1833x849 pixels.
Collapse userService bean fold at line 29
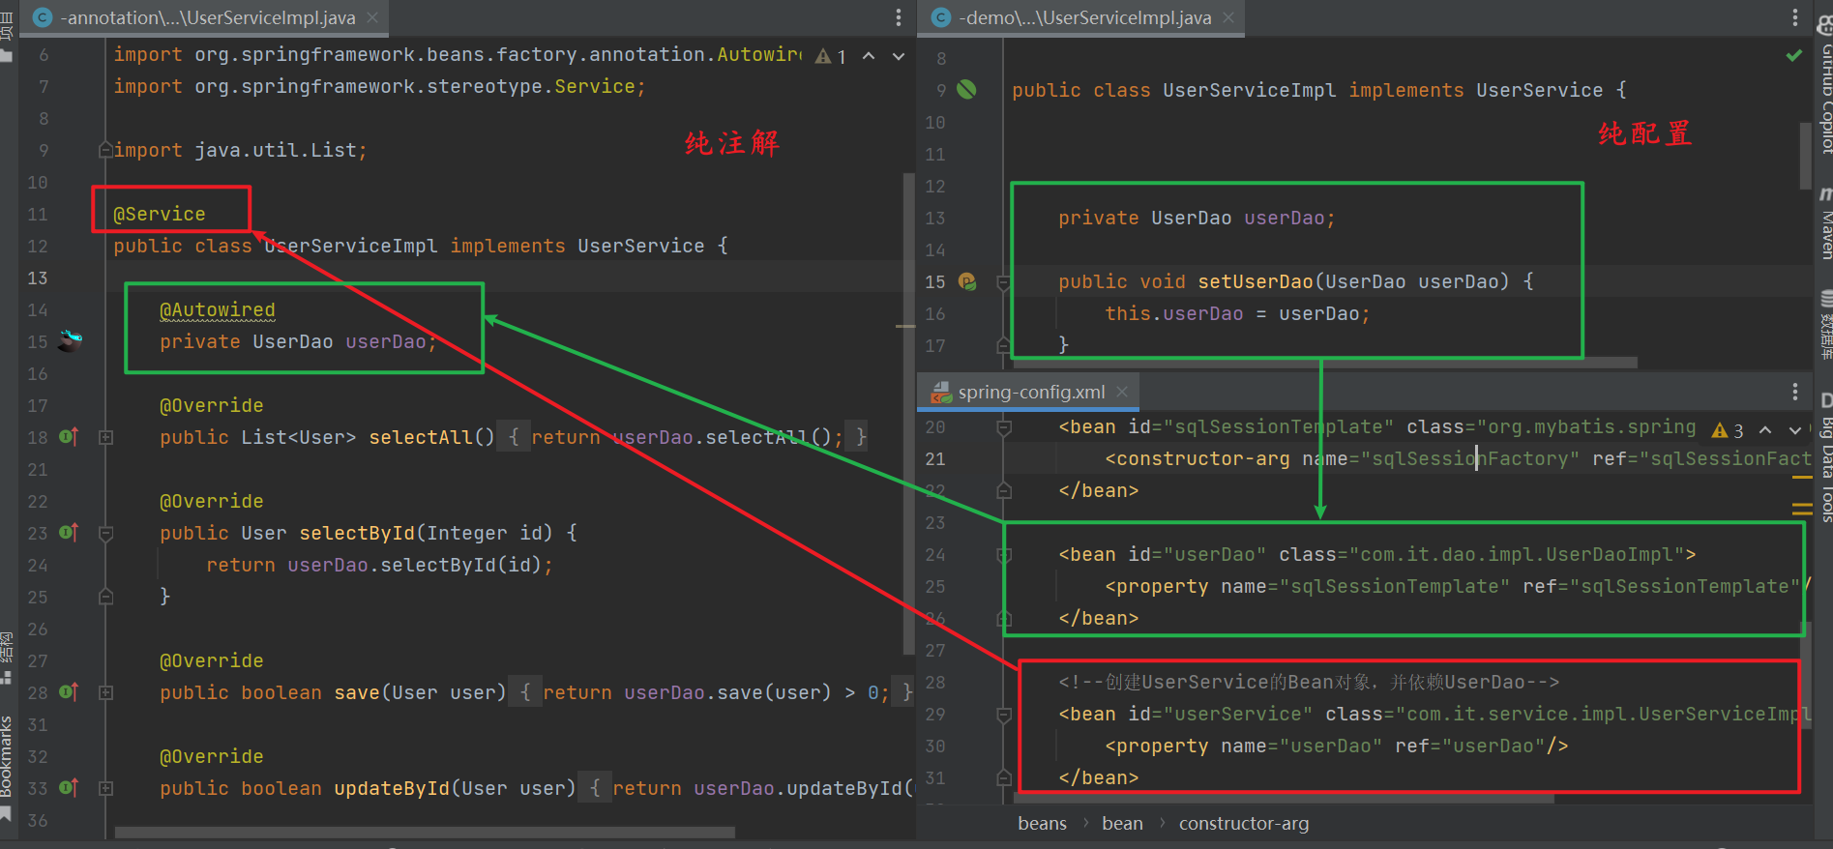pos(1004,715)
